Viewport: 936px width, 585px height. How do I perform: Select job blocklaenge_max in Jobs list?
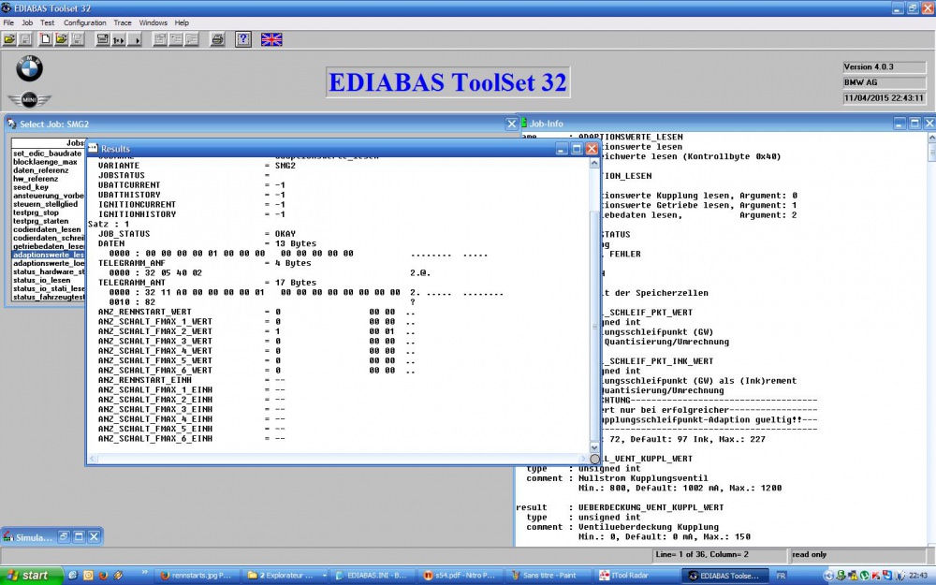point(48,162)
